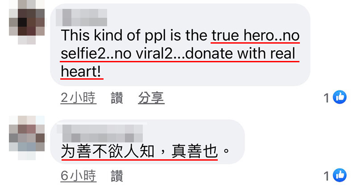357x186 pixels.
Task: Click the blue thumbs-up reaction on the English comment
Action: pyautogui.click(x=340, y=97)
